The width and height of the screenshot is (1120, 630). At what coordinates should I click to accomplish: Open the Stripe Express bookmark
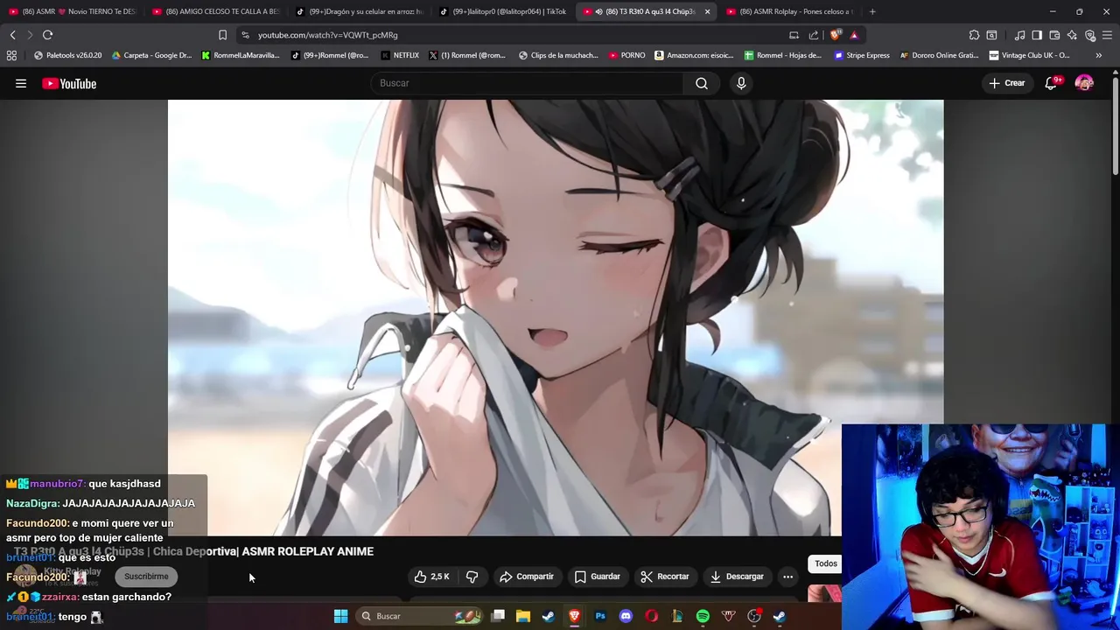(862, 55)
